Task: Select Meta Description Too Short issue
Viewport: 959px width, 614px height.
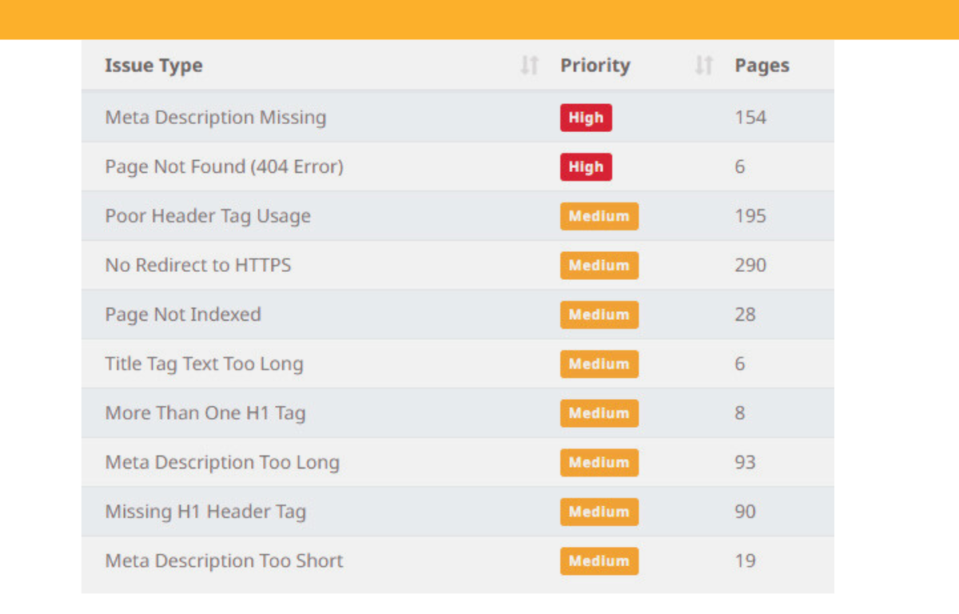Action: coord(224,561)
